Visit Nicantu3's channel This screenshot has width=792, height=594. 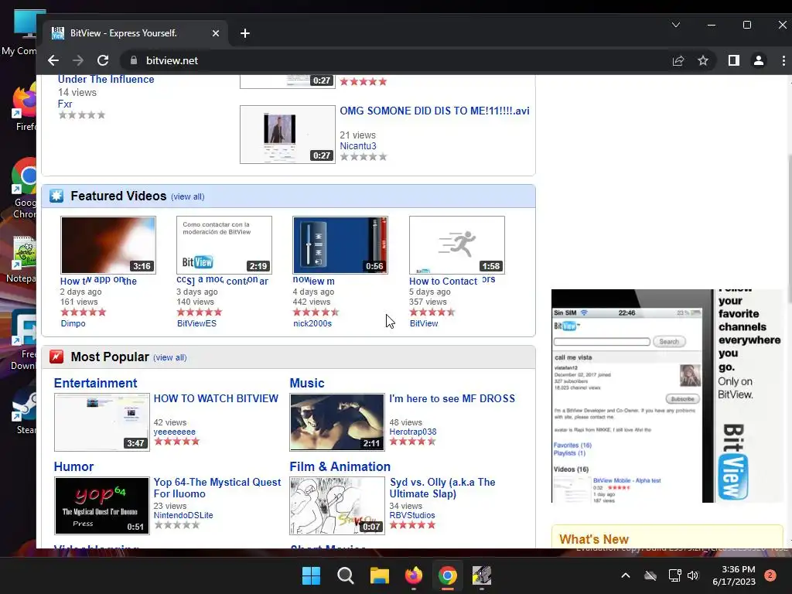tap(358, 146)
